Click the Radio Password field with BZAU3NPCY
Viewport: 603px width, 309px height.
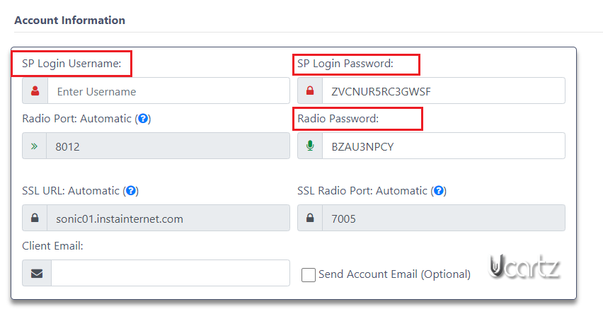[x=444, y=146]
